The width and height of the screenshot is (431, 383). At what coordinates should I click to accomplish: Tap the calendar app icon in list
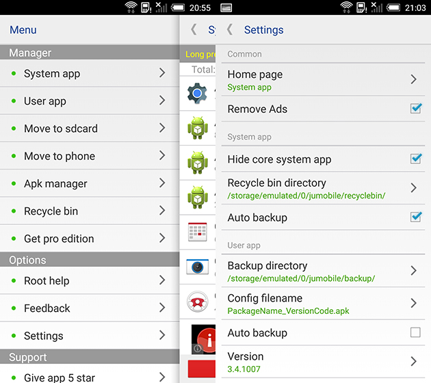coord(198,231)
